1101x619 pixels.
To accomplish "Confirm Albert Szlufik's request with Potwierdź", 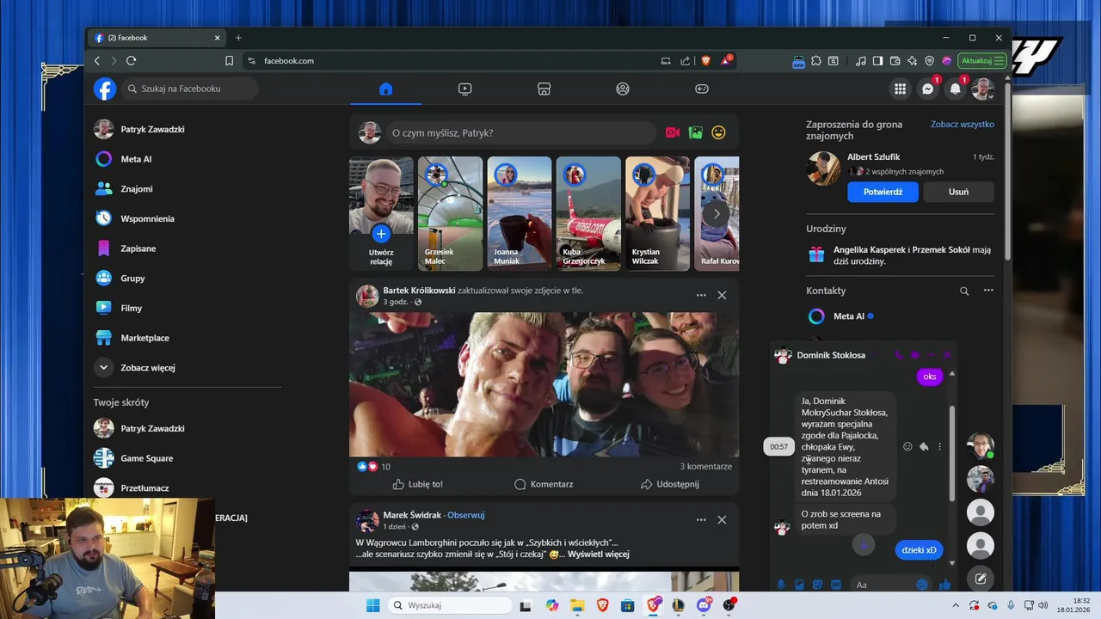I will tap(883, 192).
